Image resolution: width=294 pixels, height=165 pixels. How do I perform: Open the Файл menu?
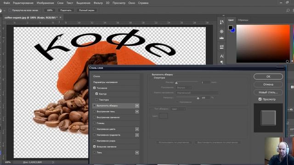[7, 3]
